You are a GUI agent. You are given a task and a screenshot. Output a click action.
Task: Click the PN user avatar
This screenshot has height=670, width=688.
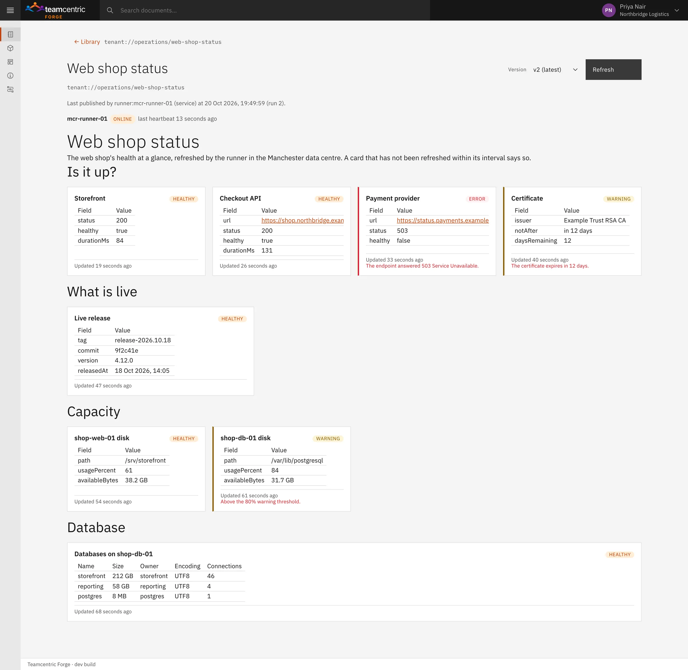pos(609,10)
